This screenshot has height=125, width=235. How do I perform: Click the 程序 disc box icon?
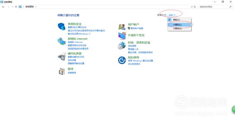pos(62,71)
